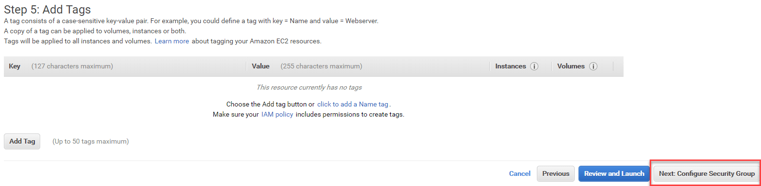Viewport: 761px width, 186px height.
Task: Click the Volumes column header label
Action: 571,66
